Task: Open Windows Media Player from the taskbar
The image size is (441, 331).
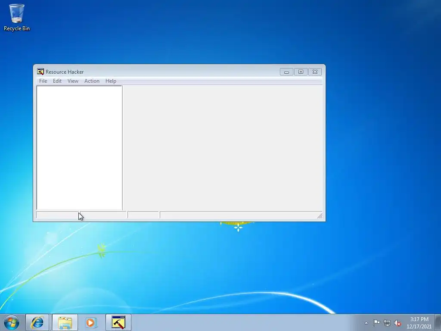Action: [x=91, y=322]
